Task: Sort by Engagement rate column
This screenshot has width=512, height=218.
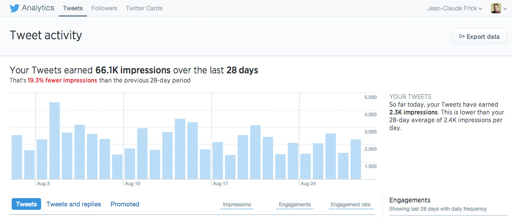Action: tap(351, 205)
